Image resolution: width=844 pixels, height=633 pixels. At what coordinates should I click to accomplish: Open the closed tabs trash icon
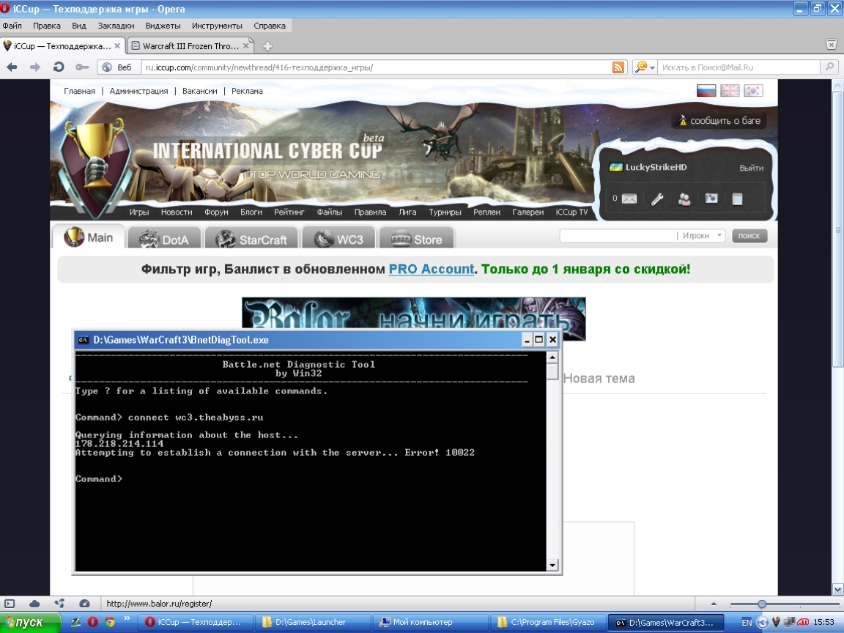pyautogui.click(x=832, y=44)
